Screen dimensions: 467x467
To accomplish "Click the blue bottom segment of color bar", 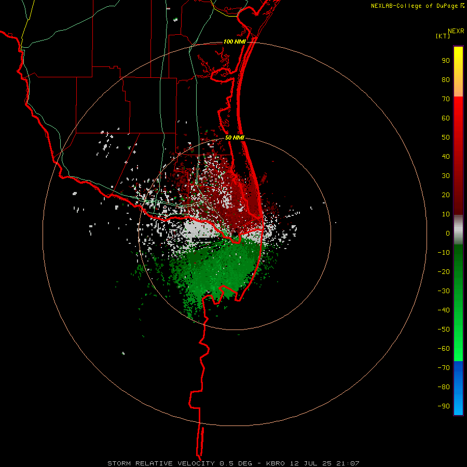I will pyautogui.click(x=458, y=388).
